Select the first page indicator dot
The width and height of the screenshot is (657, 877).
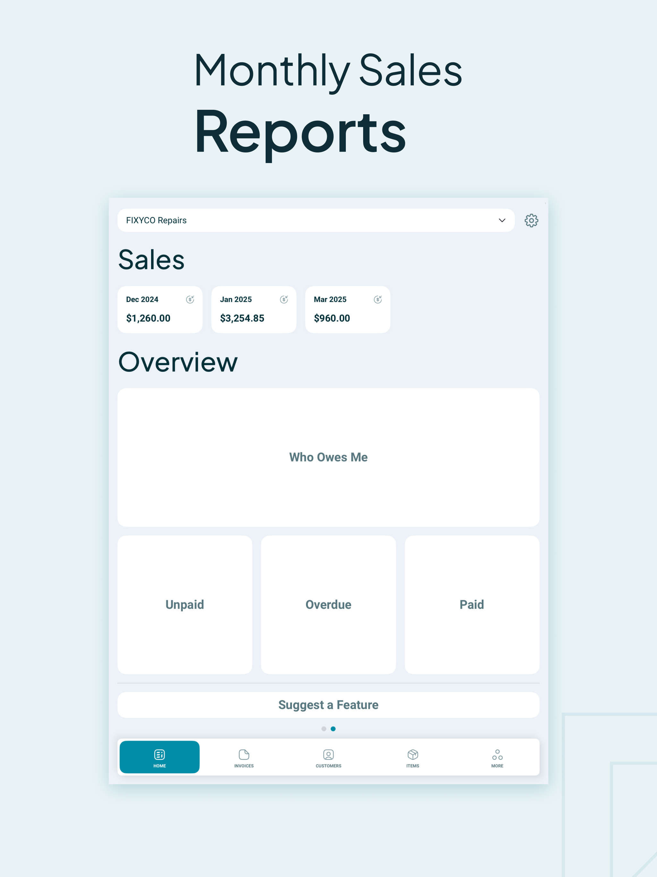click(324, 729)
